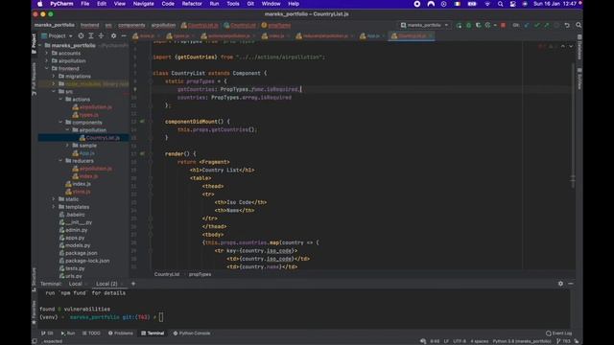Hide the Project panel with minus icon

(124, 35)
